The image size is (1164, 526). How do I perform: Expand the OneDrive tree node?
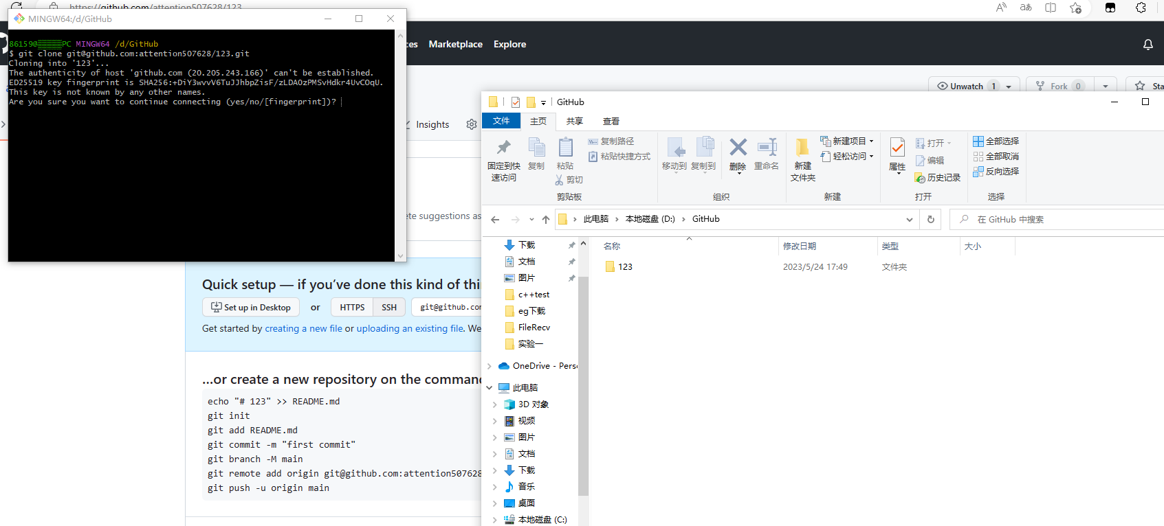click(490, 366)
